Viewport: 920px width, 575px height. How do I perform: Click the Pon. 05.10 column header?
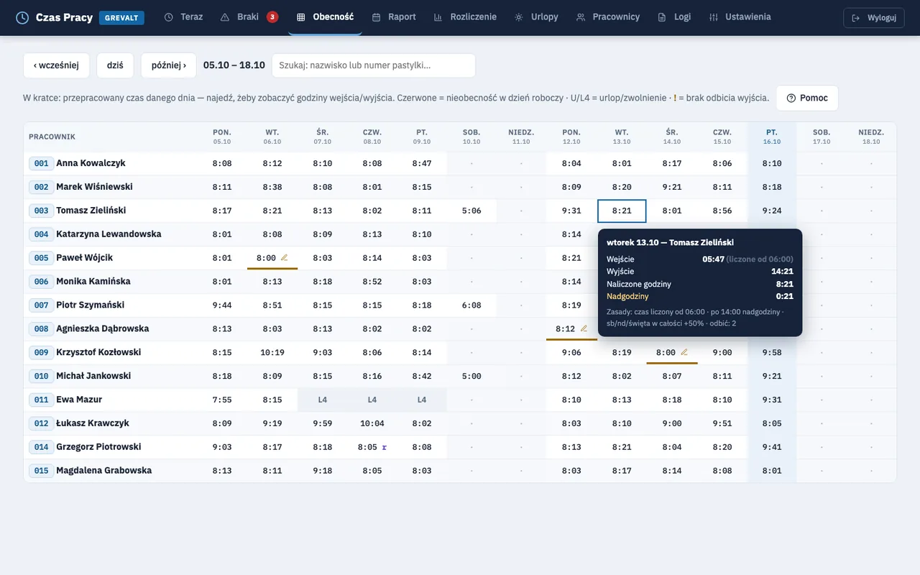(222, 137)
